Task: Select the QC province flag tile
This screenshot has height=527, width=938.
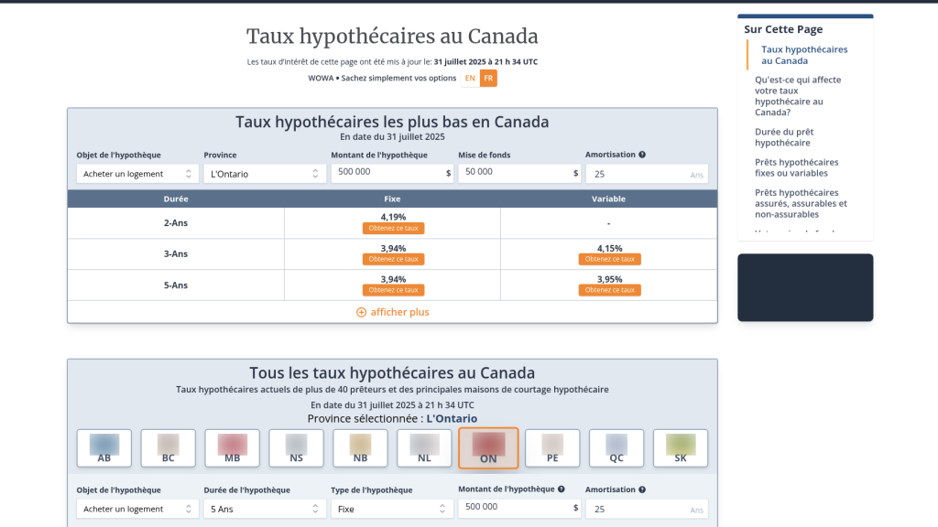Action: coord(616,448)
